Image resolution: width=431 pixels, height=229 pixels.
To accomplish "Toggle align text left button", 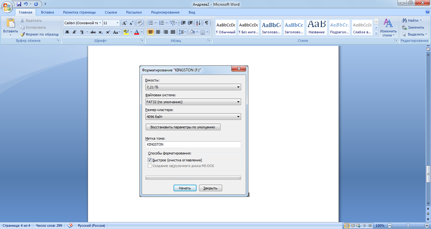I will (151, 32).
